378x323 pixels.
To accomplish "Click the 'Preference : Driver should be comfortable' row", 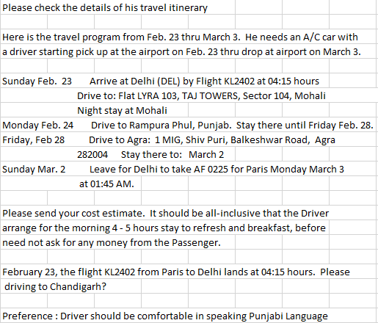I will click(x=165, y=316).
